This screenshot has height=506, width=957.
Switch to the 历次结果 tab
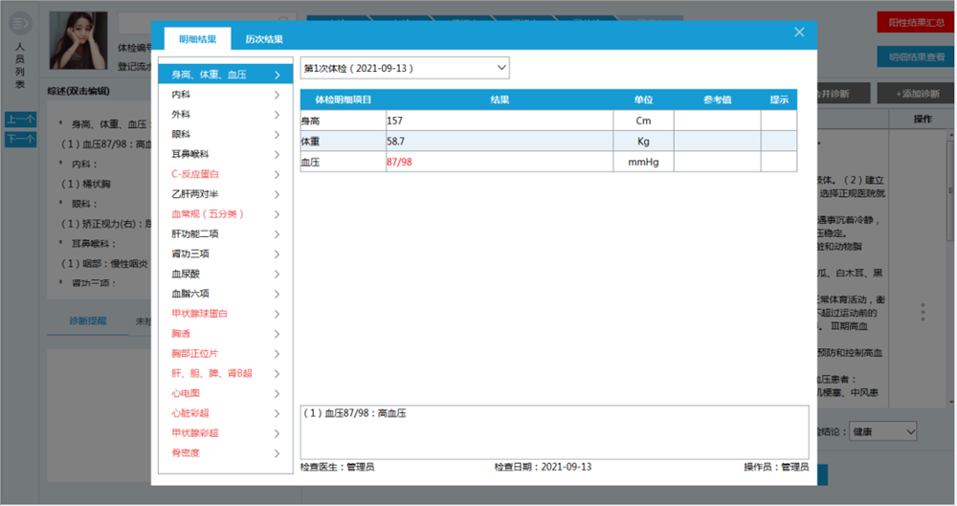263,39
